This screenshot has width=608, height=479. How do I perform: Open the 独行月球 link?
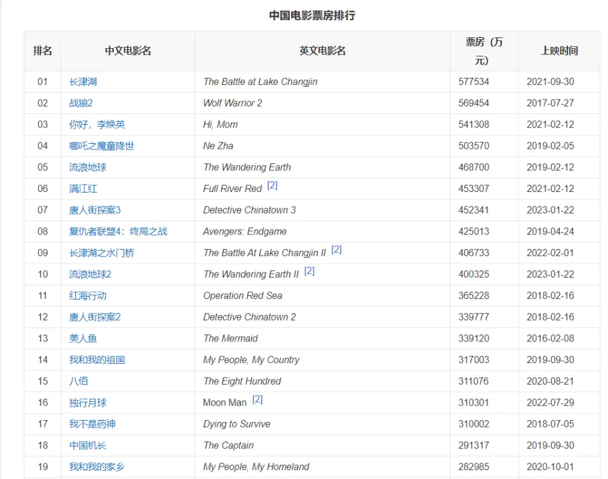pos(87,402)
